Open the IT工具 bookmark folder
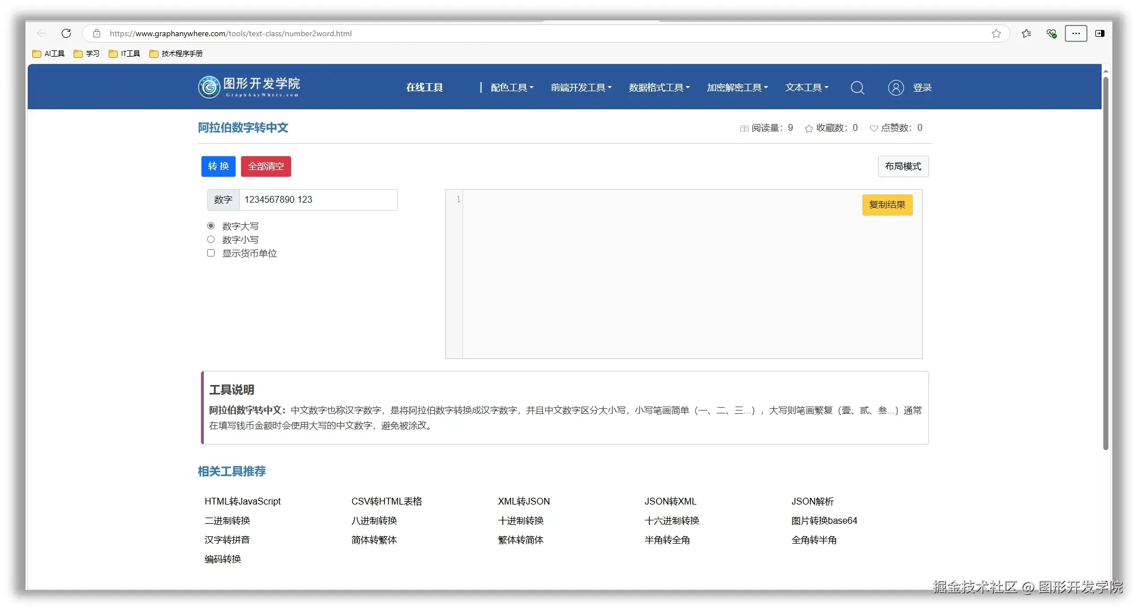Viewport: 1139px width, 611px height. coord(125,54)
